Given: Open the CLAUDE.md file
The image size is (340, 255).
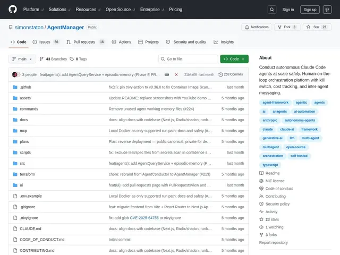Looking at the screenshot, I should click(x=30, y=228).
